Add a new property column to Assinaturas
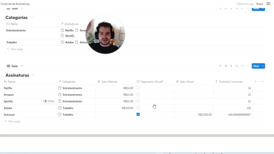This screenshot has width=274, height=154. [256, 82]
